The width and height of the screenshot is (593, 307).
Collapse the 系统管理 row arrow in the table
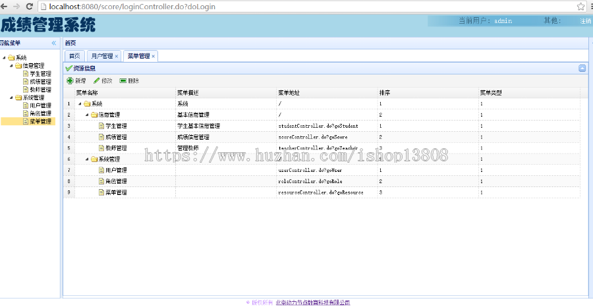coord(87,159)
